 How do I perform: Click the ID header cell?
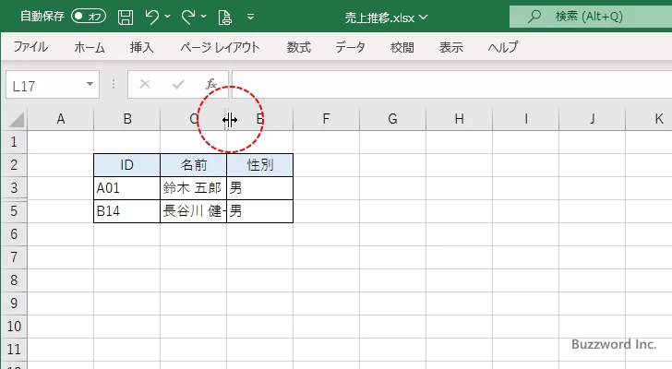126,165
